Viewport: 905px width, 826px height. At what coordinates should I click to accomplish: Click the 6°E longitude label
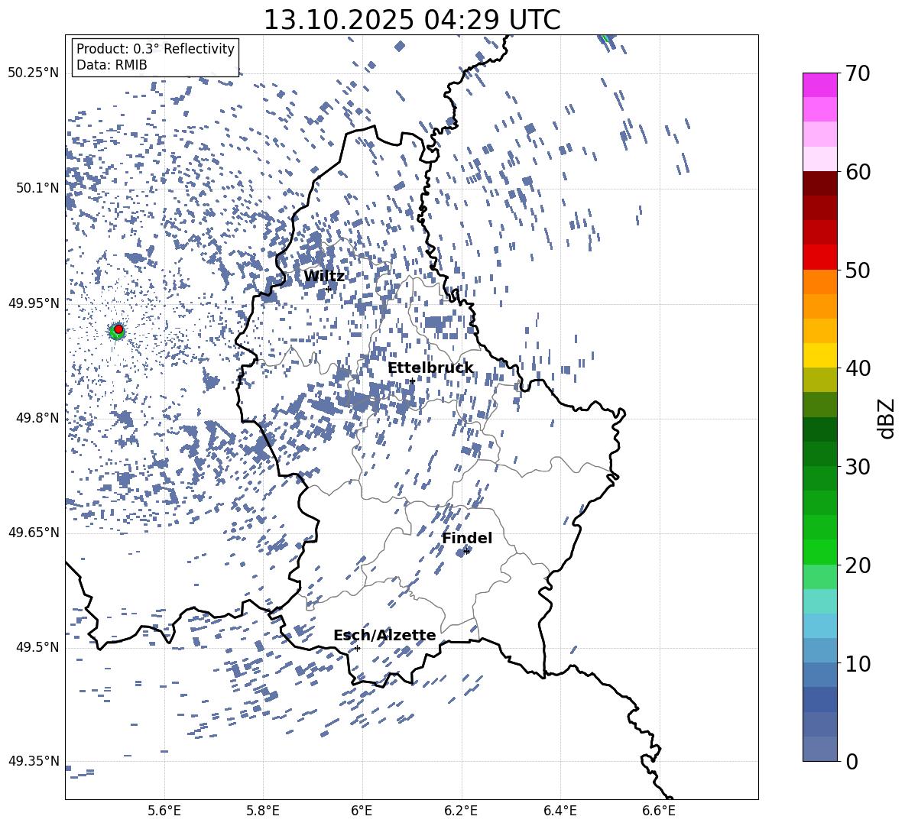[362, 811]
